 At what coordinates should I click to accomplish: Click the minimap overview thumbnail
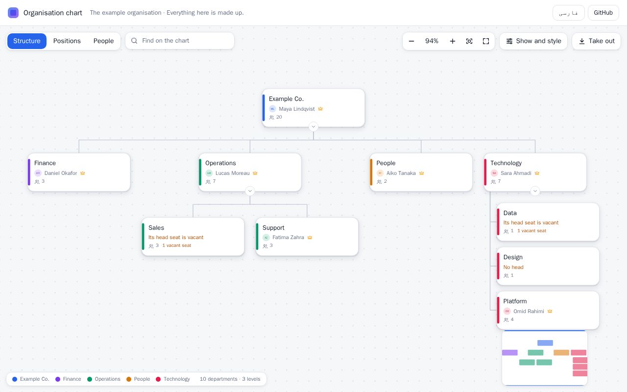[545, 358]
